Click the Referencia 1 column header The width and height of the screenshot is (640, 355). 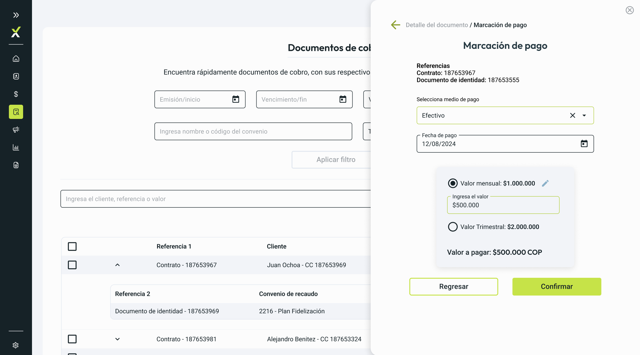174,246
